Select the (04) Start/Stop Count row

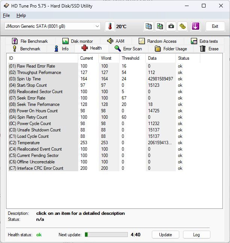coord(104,85)
